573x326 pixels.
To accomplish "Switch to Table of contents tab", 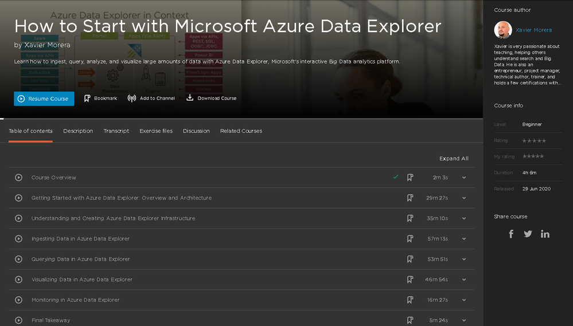I will pyautogui.click(x=31, y=131).
